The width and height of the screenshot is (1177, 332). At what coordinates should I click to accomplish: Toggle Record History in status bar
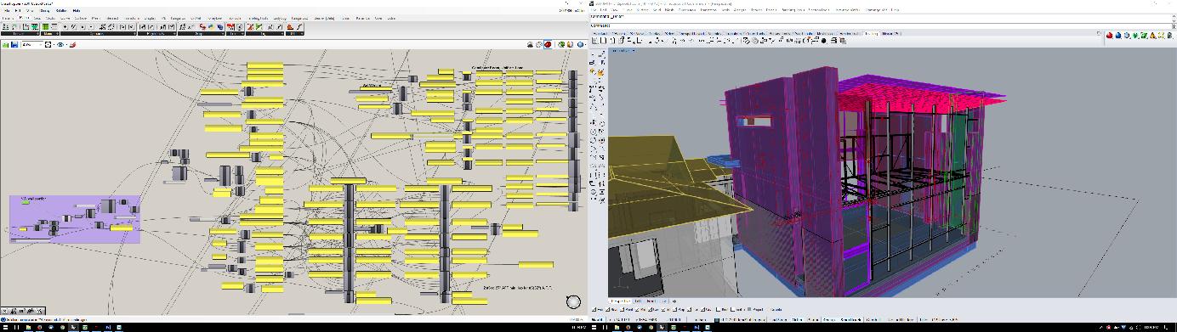coord(901,319)
